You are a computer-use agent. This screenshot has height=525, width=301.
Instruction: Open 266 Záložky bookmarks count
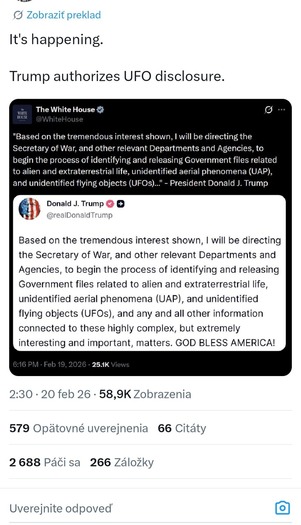click(122, 462)
